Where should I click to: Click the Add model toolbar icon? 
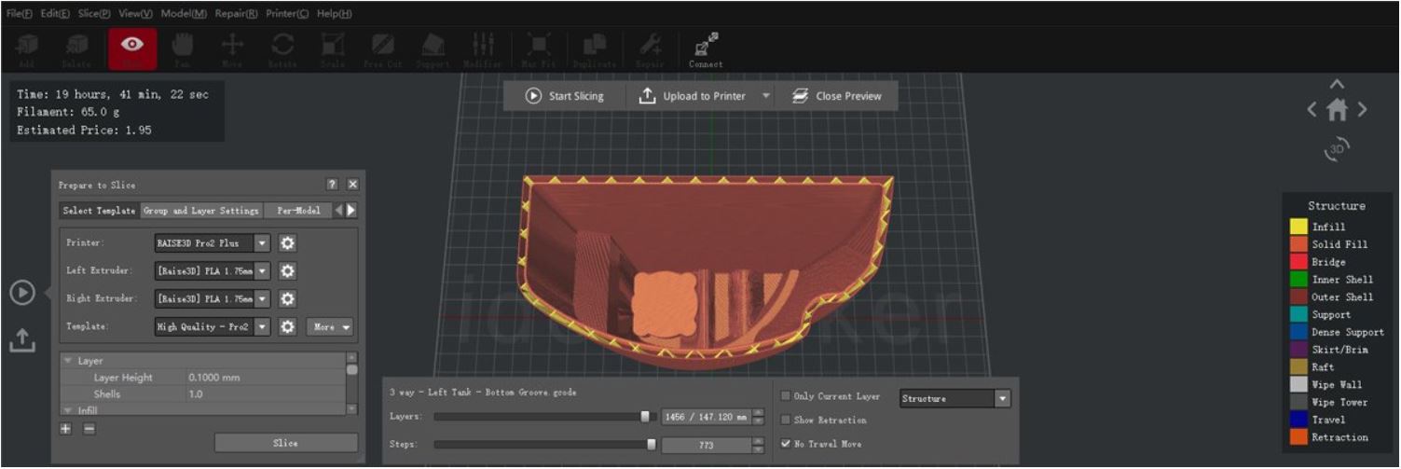click(x=27, y=48)
